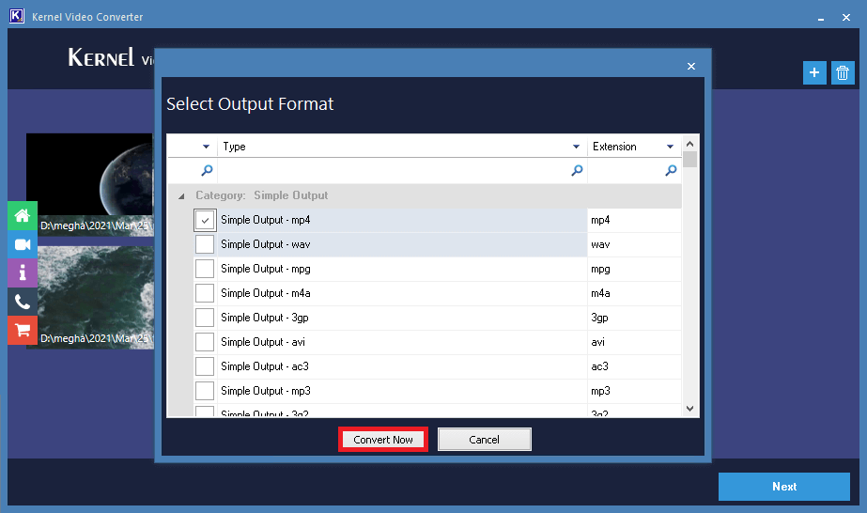This screenshot has height=513, width=867.
Task: Click the Extension filter input field
Action: coord(634,170)
